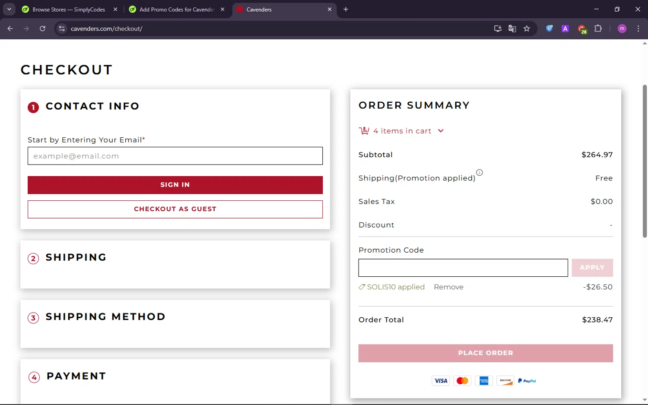This screenshot has height=405, width=648.
Task: Click the Visa card icon
Action: tap(441, 381)
